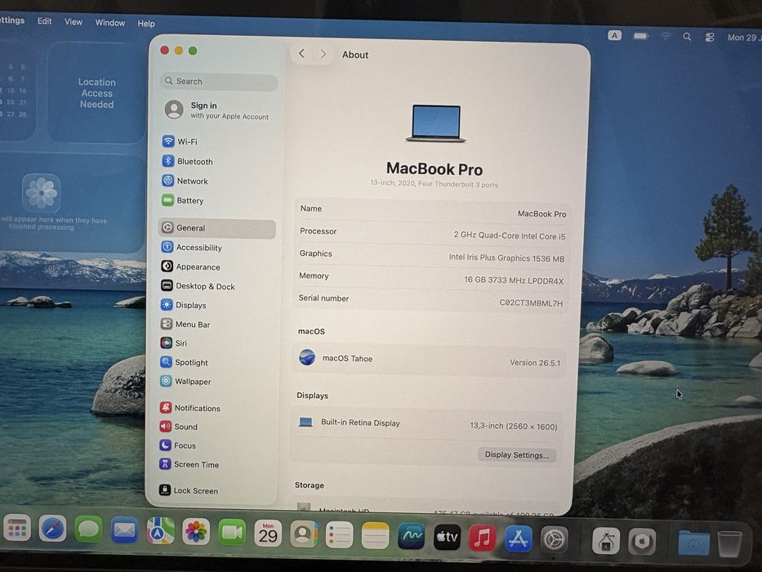The height and width of the screenshot is (572, 762).
Task: Open the Edit menu
Action: (44, 21)
